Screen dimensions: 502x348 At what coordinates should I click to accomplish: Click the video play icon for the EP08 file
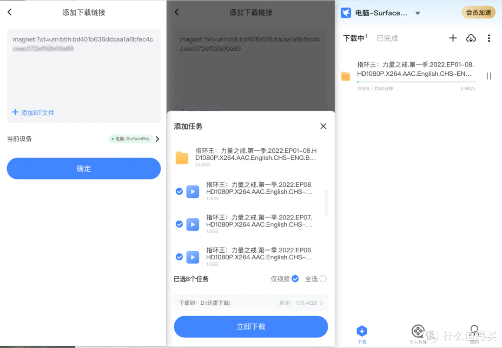pos(193,191)
